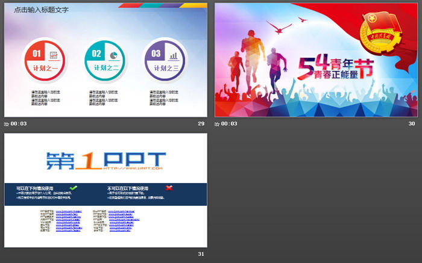Select the slide 31 thumbnail with 第1PPT logo

click(x=105, y=190)
